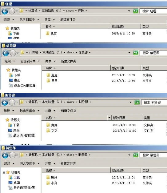Click Back arrow in 经理 window

point(5,11)
